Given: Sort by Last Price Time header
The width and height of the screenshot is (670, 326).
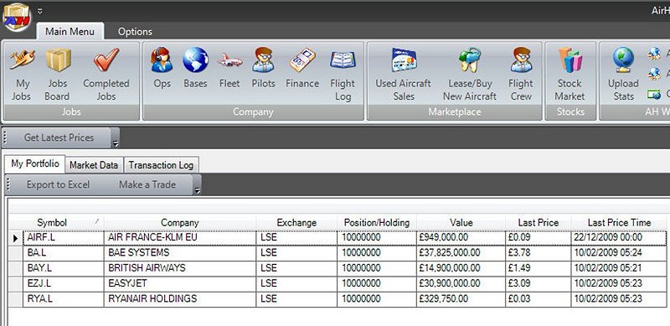Looking at the screenshot, I should pyautogui.click(x=619, y=222).
